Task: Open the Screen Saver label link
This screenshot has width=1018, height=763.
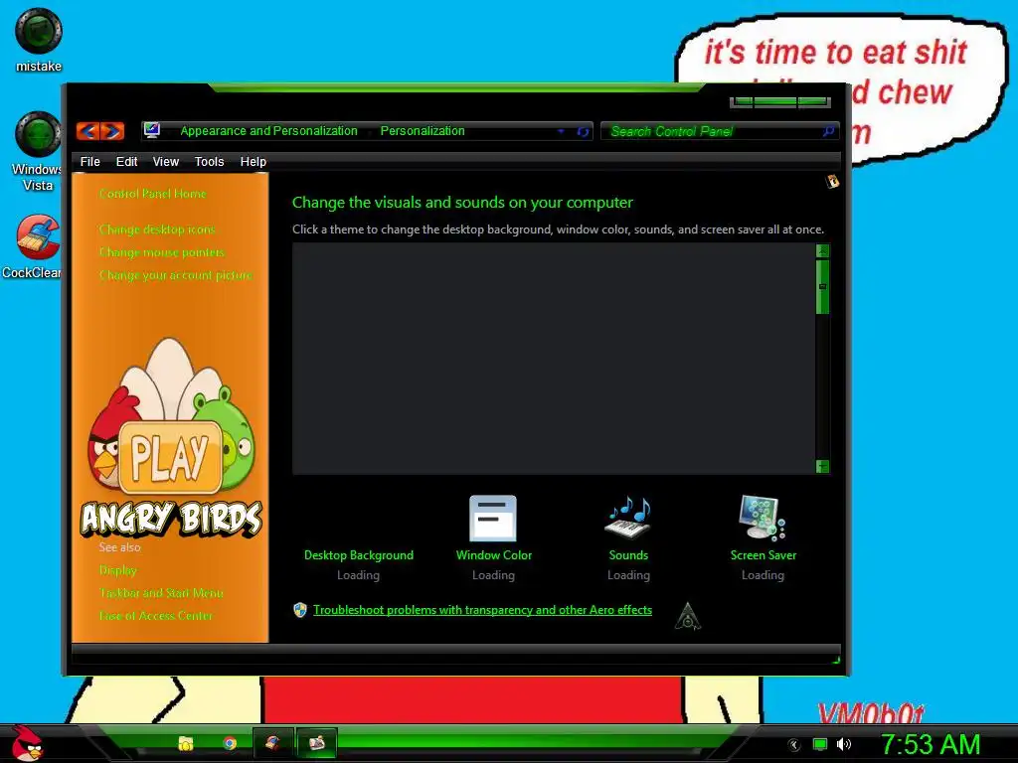Action: pyautogui.click(x=763, y=555)
